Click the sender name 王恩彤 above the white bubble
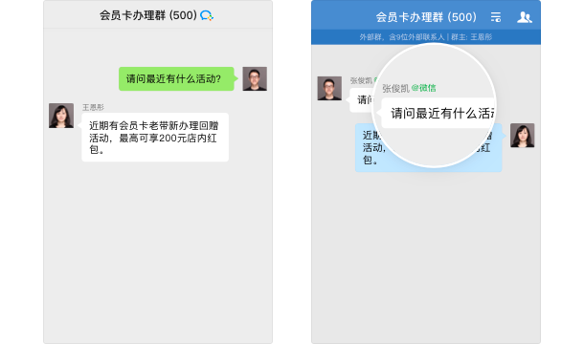 pos(93,107)
